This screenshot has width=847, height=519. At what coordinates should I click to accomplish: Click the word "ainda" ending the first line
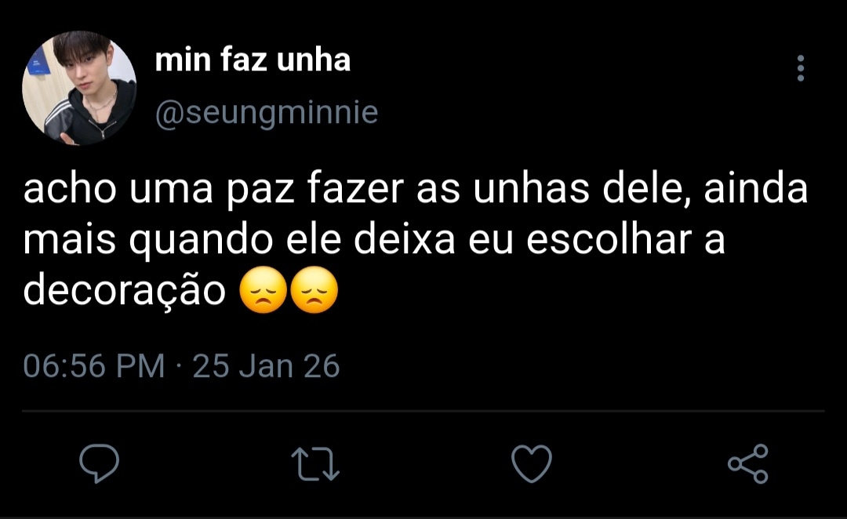(x=756, y=192)
